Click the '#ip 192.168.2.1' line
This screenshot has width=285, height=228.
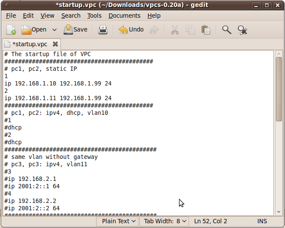pyautogui.click(x=30, y=179)
